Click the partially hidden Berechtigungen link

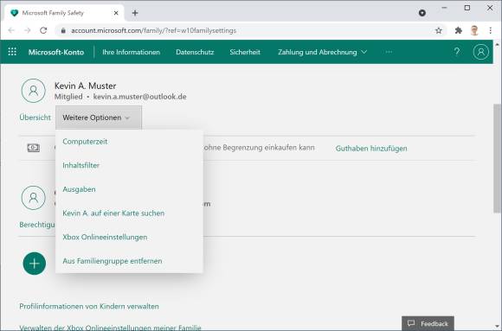37,225
